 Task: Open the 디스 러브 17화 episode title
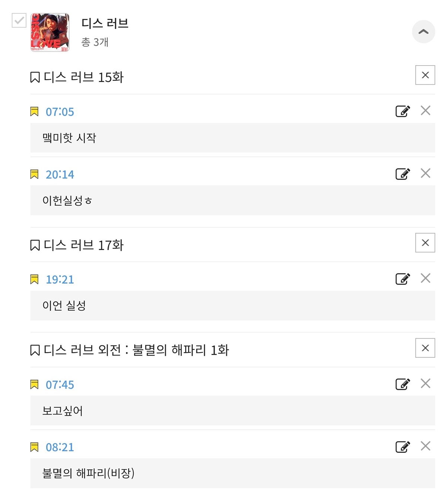coord(83,245)
